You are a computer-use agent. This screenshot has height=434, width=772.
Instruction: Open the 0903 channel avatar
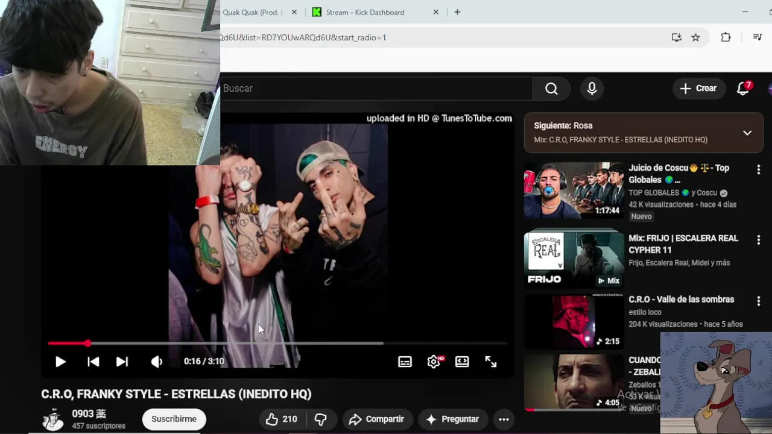tap(53, 420)
